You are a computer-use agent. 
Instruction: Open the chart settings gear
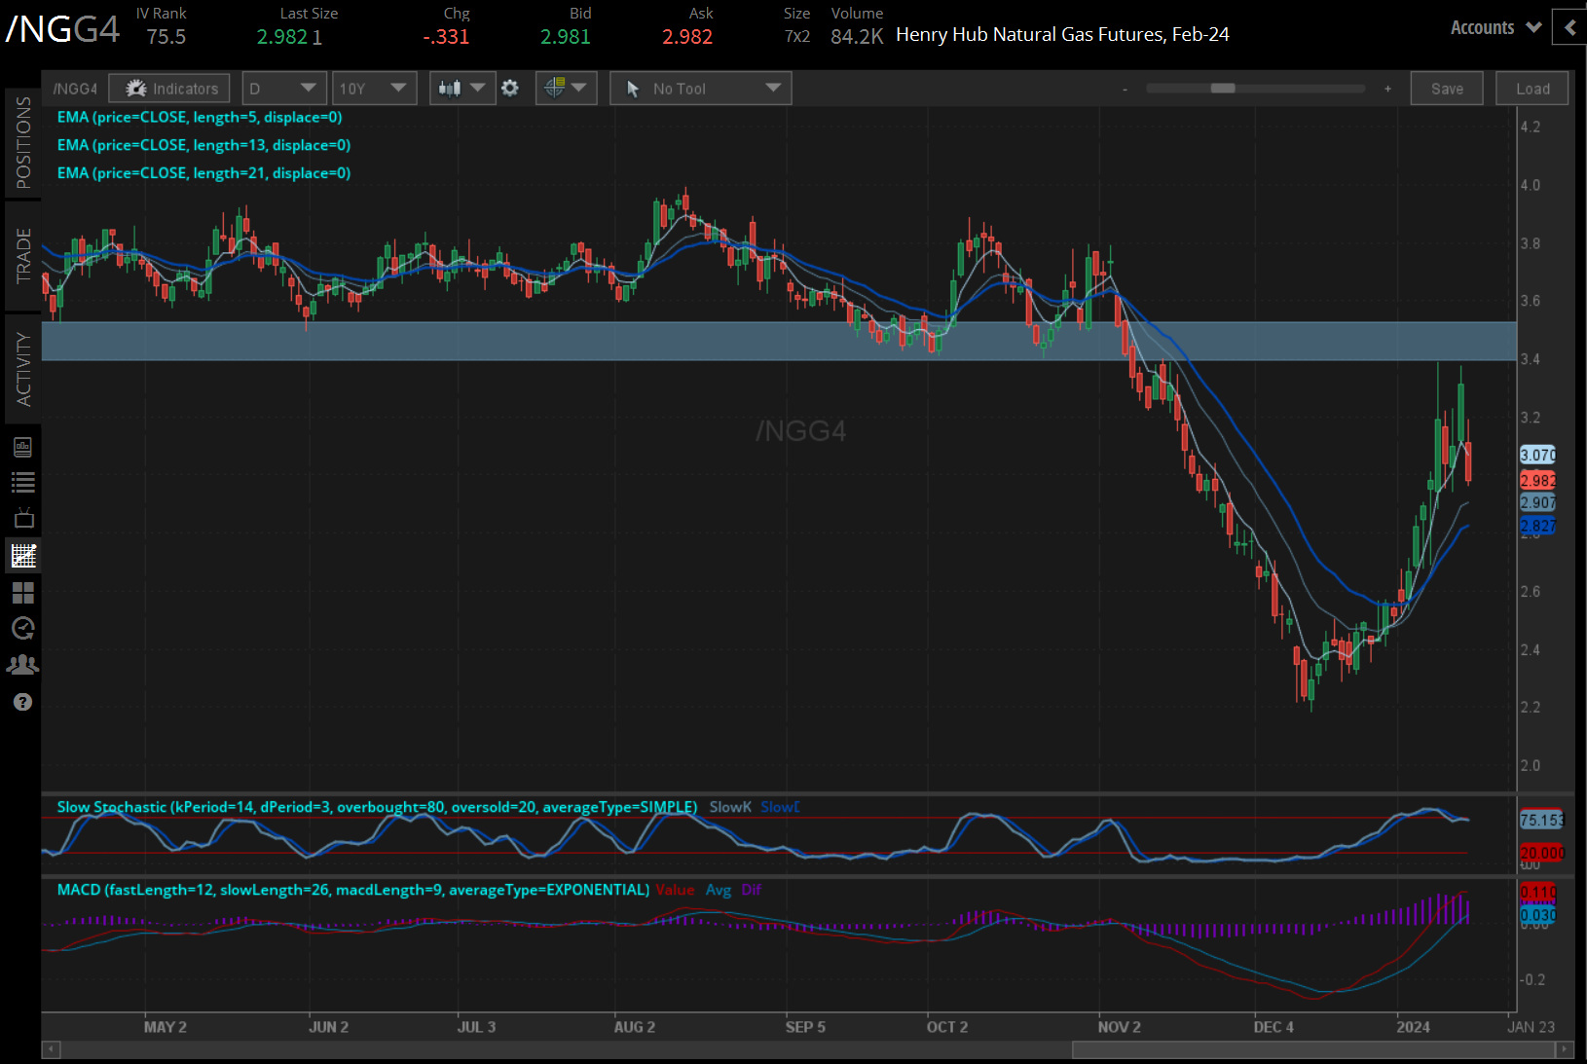[x=510, y=89]
